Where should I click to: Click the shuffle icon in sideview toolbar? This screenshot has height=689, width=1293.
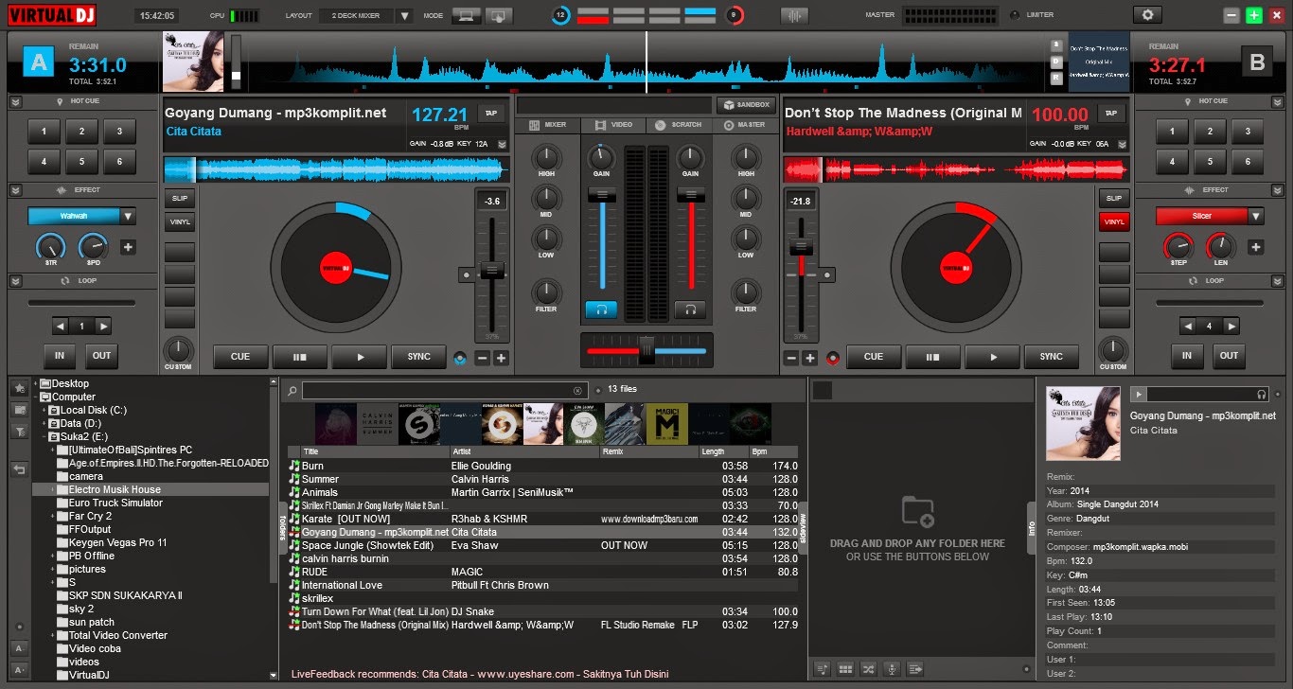coord(869,669)
